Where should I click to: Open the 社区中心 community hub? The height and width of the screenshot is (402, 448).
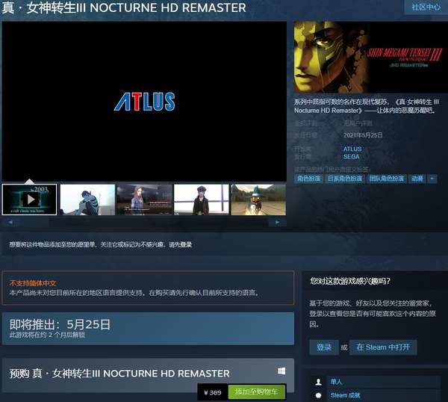click(426, 7)
